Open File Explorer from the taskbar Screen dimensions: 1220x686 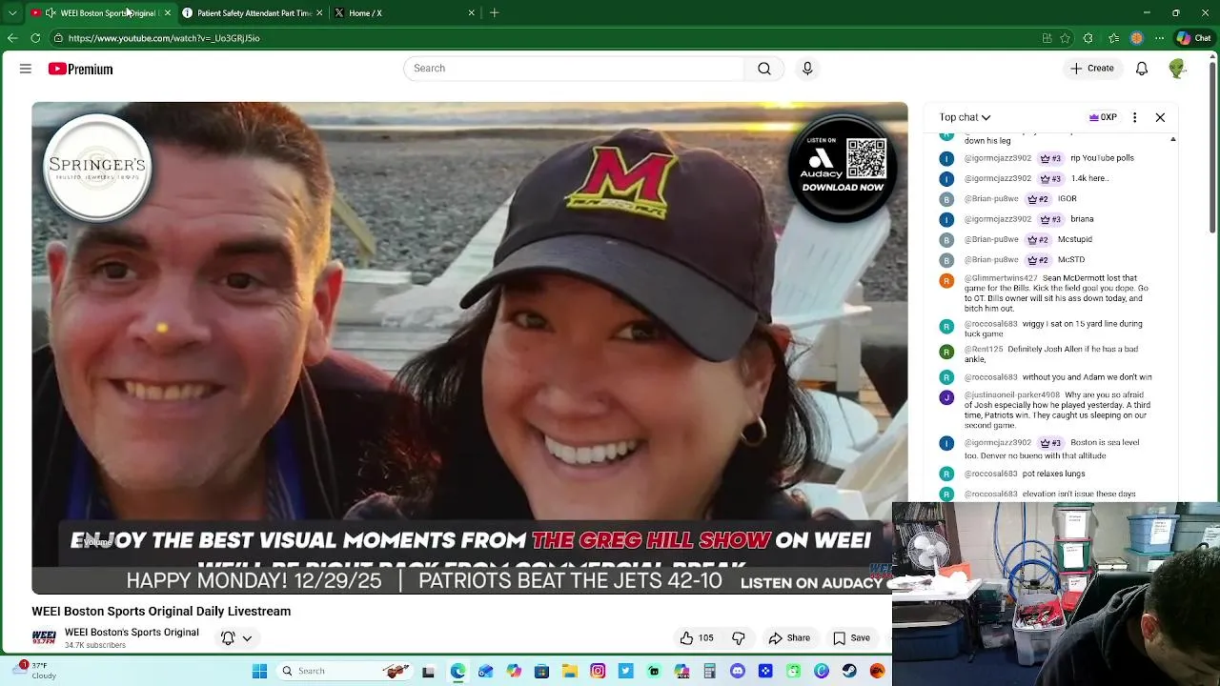(x=570, y=671)
